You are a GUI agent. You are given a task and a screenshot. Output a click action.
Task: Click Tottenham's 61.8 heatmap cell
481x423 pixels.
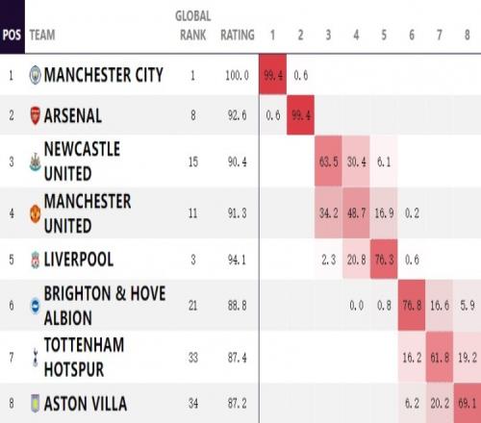coord(440,357)
